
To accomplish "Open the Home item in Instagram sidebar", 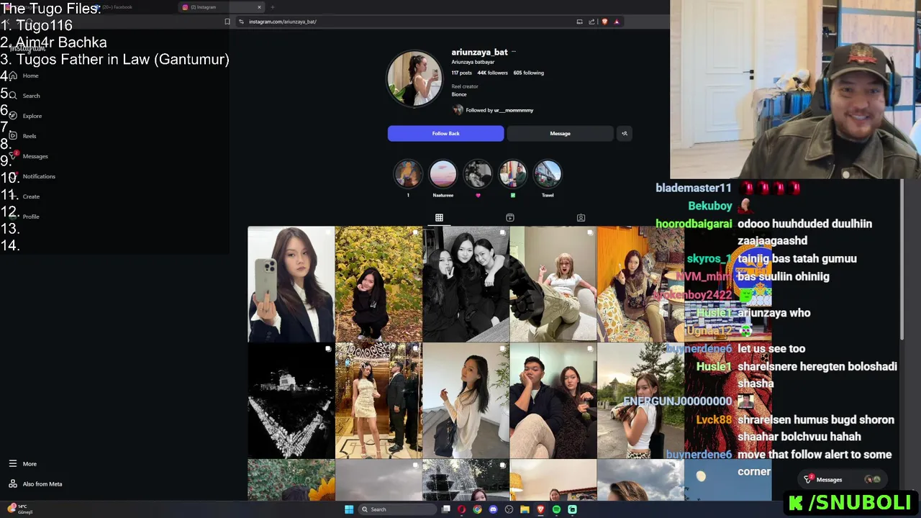I will point(23,76).
